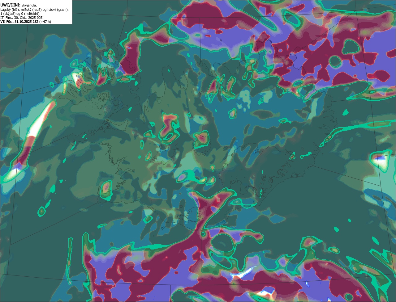Click the "IT: Fim.. 30. Okt.. 2025 00Z" line

pos(21,18)
